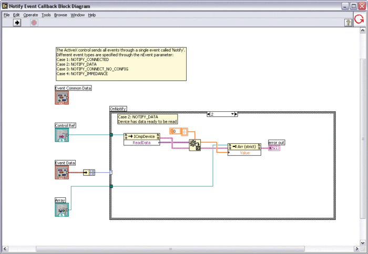Click the ReadData method row
This screenshot has width=368, height=254.
(x=142, y=142)
